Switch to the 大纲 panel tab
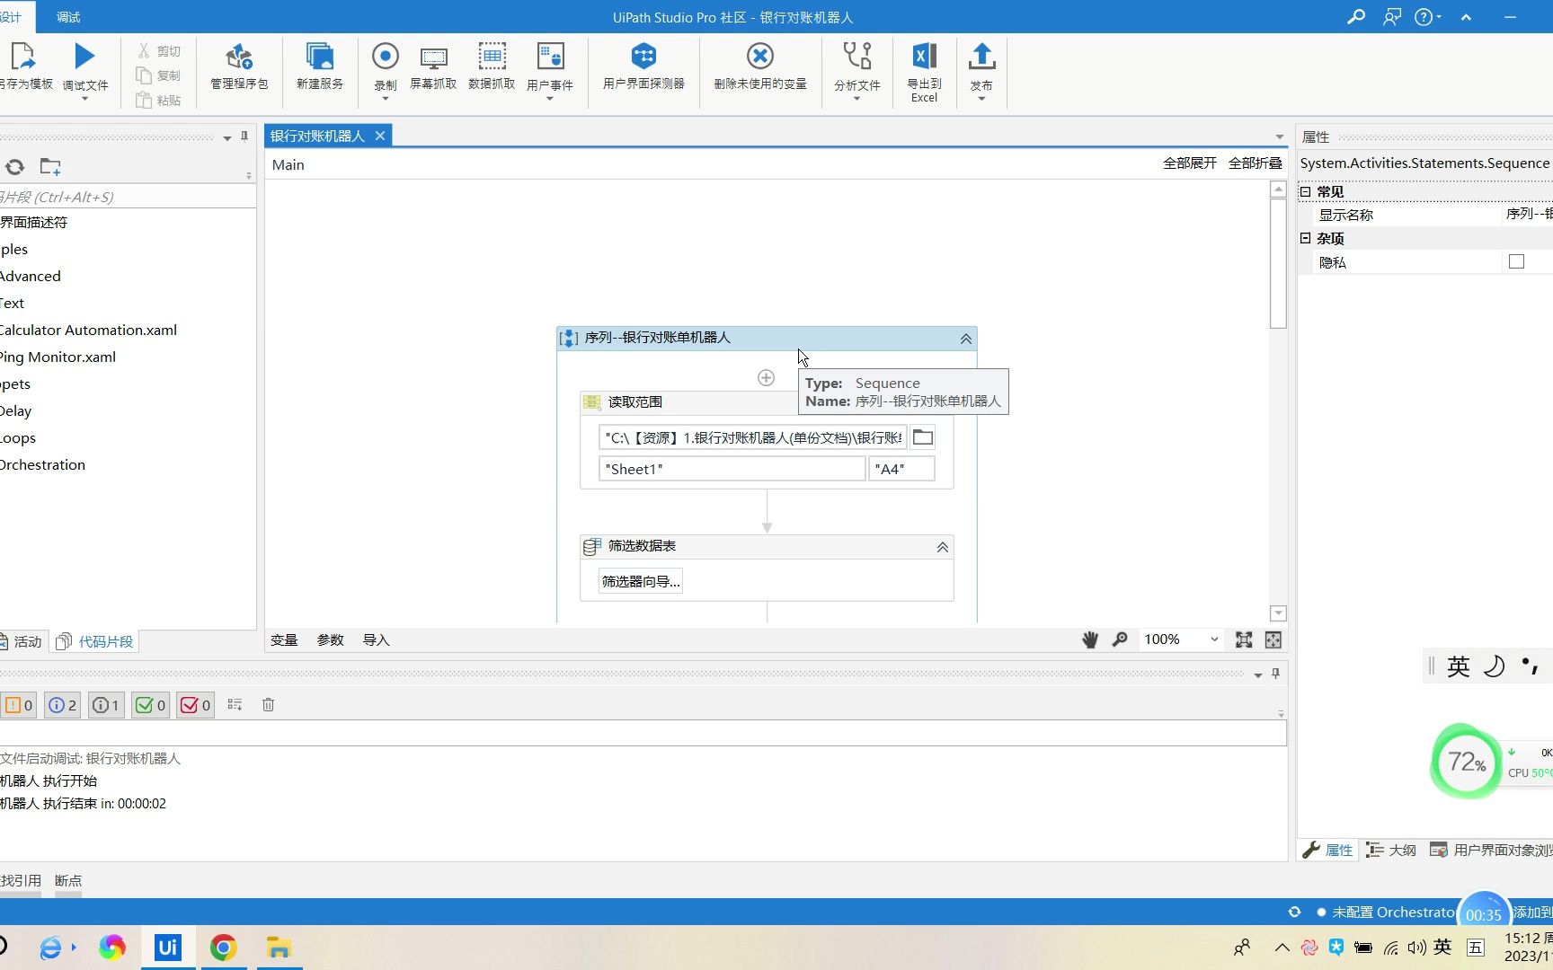 [1391, 850]
